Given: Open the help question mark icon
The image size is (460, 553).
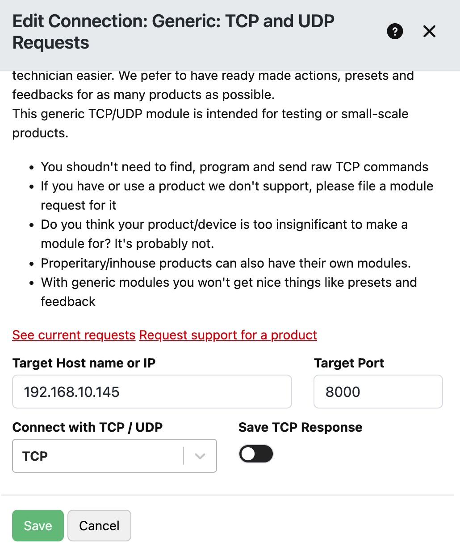Looking at the screenshot, I should pos(395,31).
